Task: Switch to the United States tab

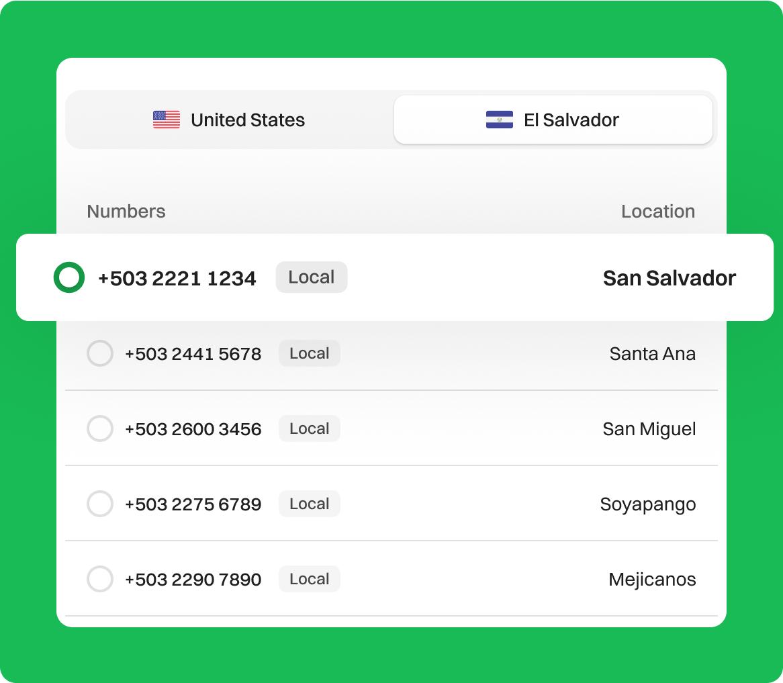Action: click(x=229, y=120)
